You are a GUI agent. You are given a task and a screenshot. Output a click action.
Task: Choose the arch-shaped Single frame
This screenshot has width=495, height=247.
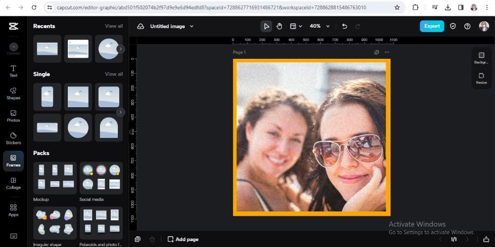(x=109, y=127)
